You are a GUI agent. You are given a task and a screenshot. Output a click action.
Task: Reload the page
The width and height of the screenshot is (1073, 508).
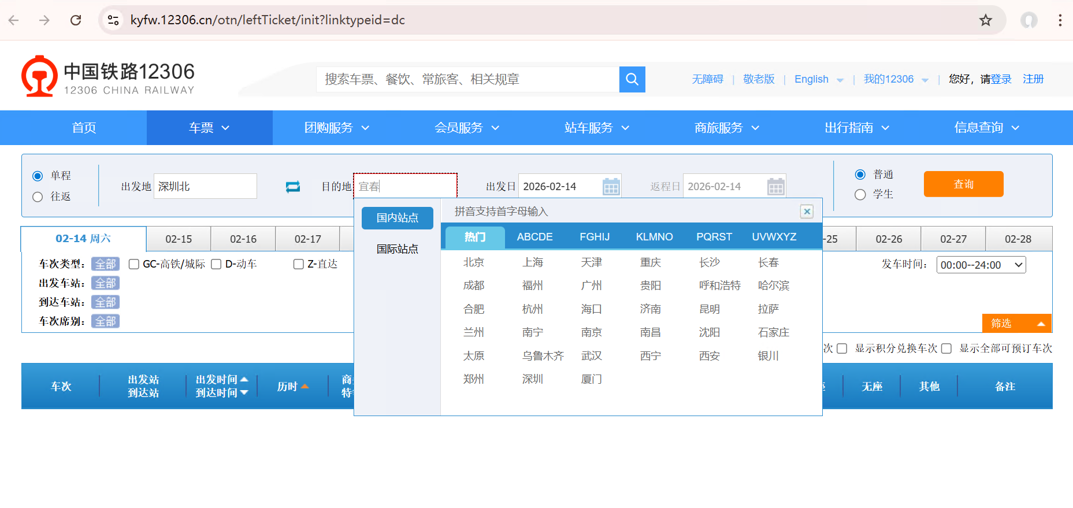(76, 20)
